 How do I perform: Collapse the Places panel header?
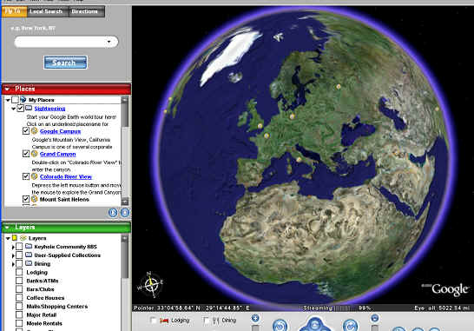(8, 89)
